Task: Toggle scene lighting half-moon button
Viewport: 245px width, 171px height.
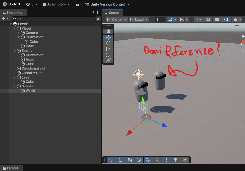Action: pos(226,19)
